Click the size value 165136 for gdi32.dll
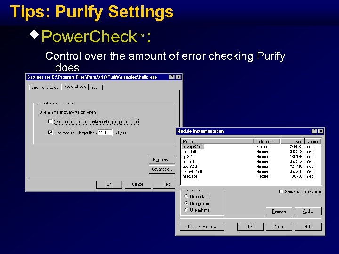 296,157
